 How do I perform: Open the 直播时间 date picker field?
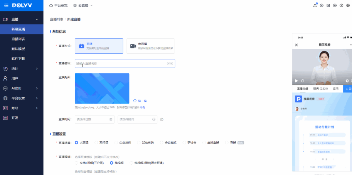pyautogui.click(x=94, y=119)
